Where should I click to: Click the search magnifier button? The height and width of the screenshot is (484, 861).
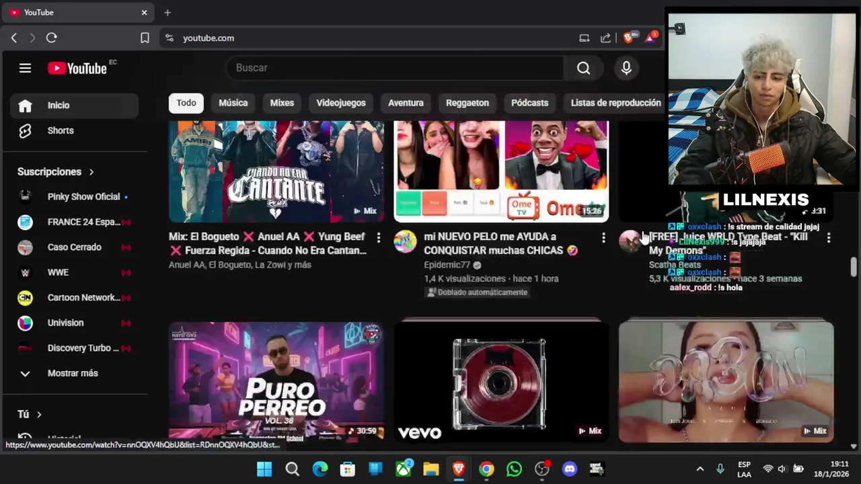pyautogui.click(x=583, y=68)
